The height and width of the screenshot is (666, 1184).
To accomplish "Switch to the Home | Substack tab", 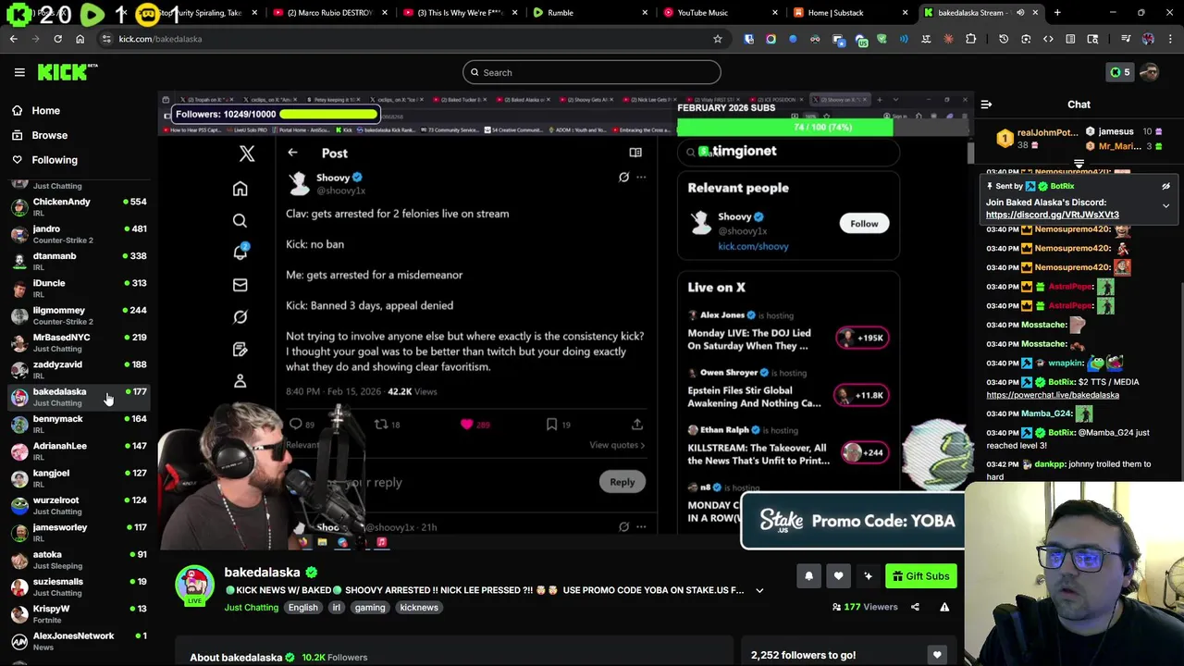I will tap(849, 13).
